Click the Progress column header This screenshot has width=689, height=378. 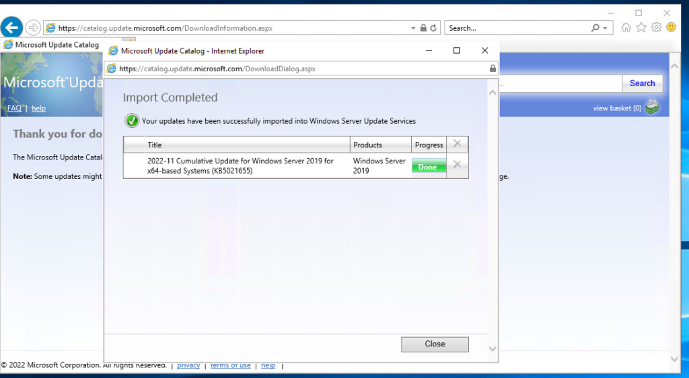[429, 145]
